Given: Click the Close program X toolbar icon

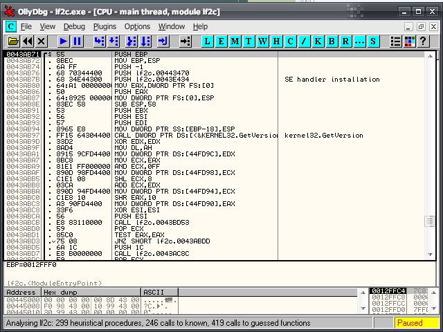Looking at the screenshot, I should pos(42,41).
